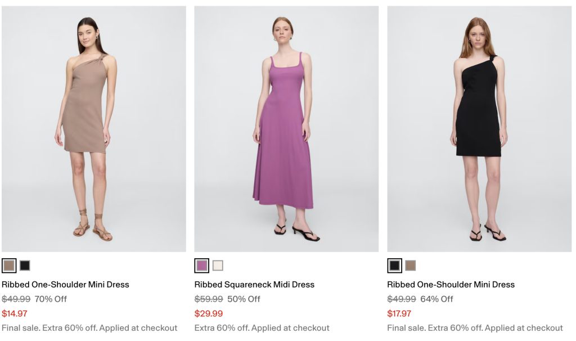Open the title link below the taupe dress
The image size is (576, 341).
65,285
